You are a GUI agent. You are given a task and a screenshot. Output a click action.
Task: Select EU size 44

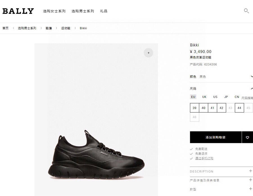pos(239,108)
